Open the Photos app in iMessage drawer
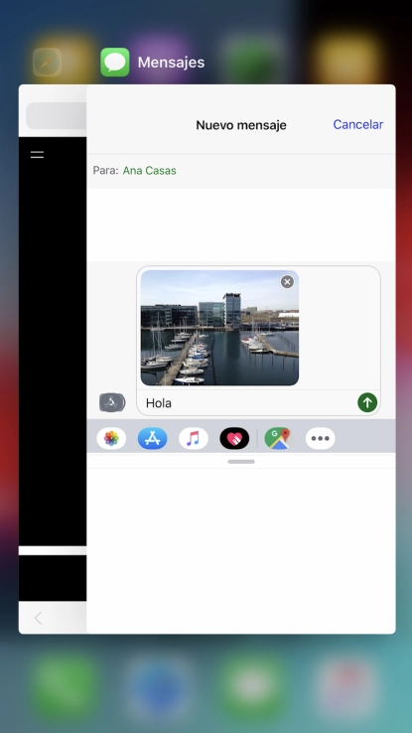This screenshot has height=733, width=412. pyautogui.click(x=111, y=438)
